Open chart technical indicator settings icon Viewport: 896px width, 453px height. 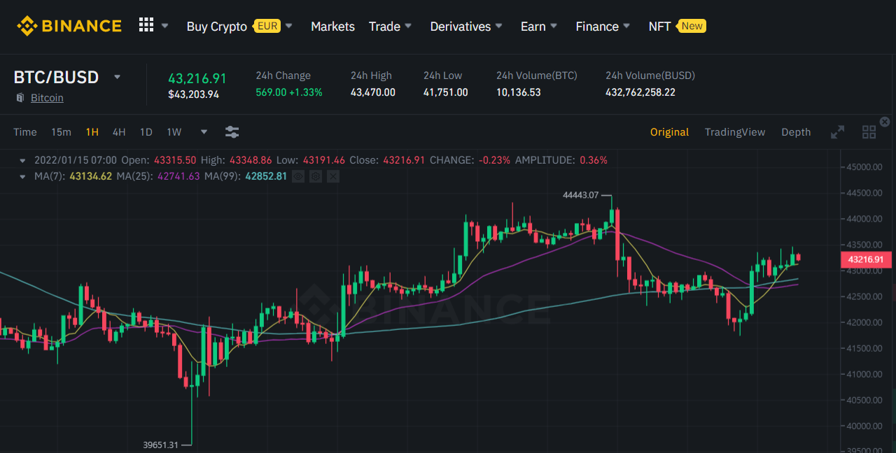coord(232,131)
